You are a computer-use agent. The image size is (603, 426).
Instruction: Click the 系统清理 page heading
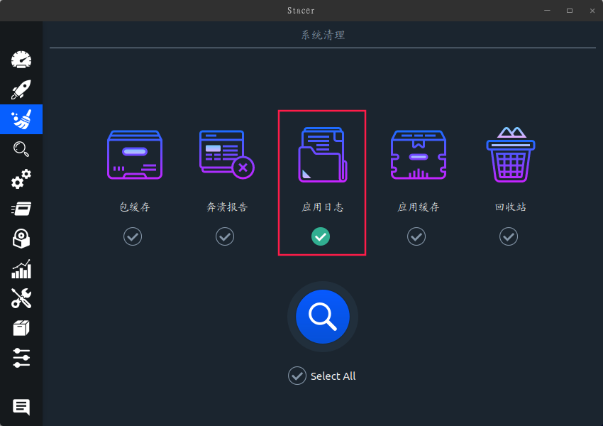[323, 35]
